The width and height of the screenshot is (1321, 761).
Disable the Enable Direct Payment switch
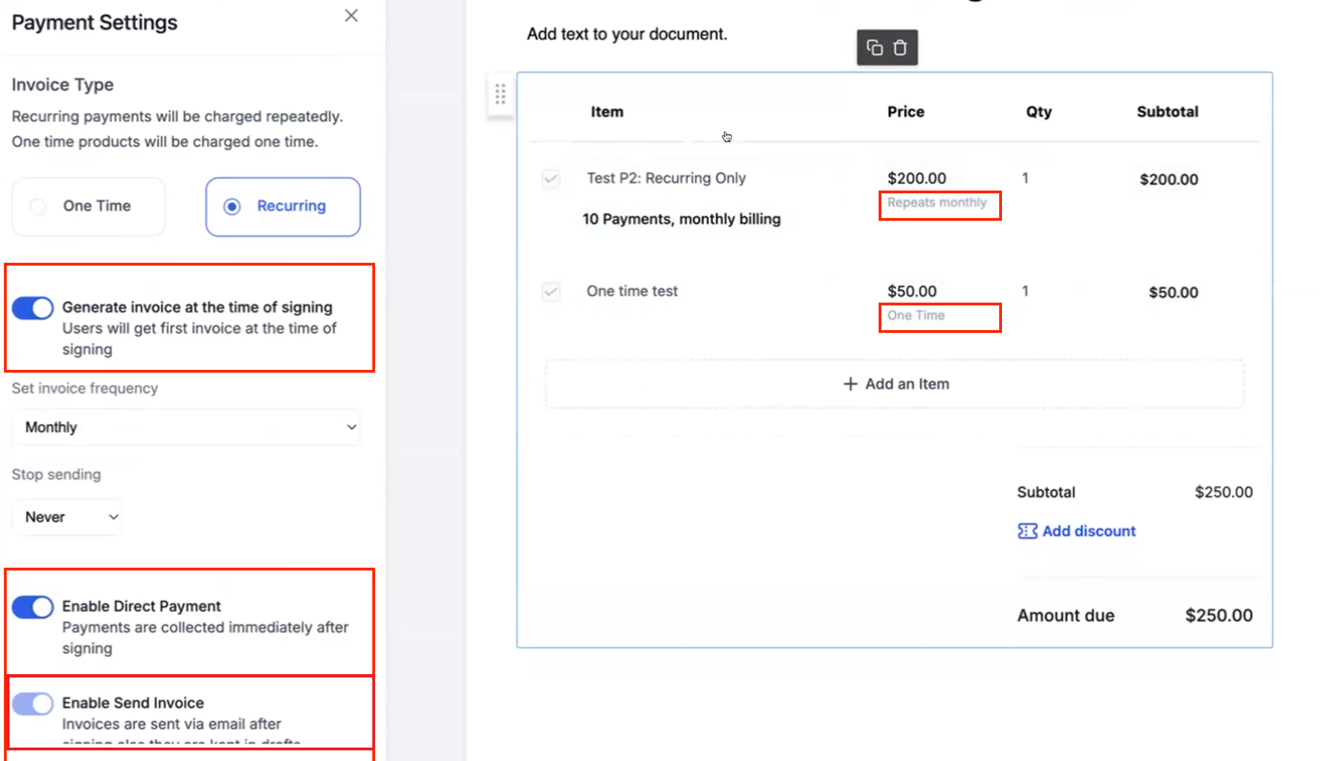pos(33,607)
